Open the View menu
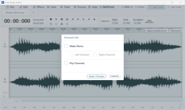185x110 pixels. pos(51,7)
